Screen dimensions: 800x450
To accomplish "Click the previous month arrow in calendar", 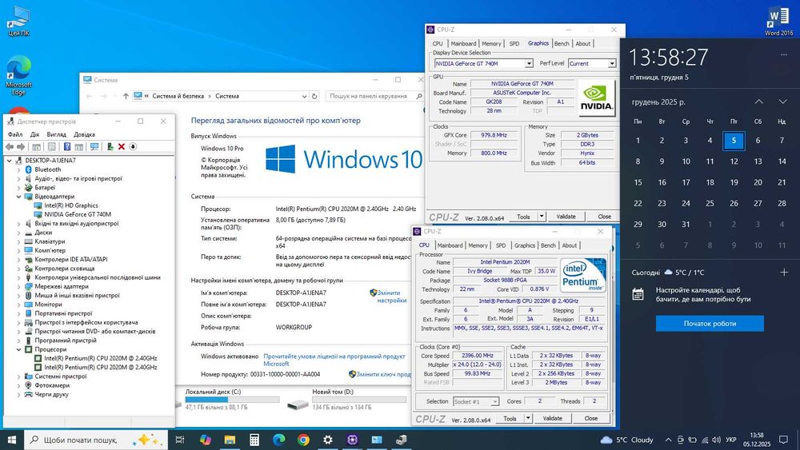I will tap(758, 102).
